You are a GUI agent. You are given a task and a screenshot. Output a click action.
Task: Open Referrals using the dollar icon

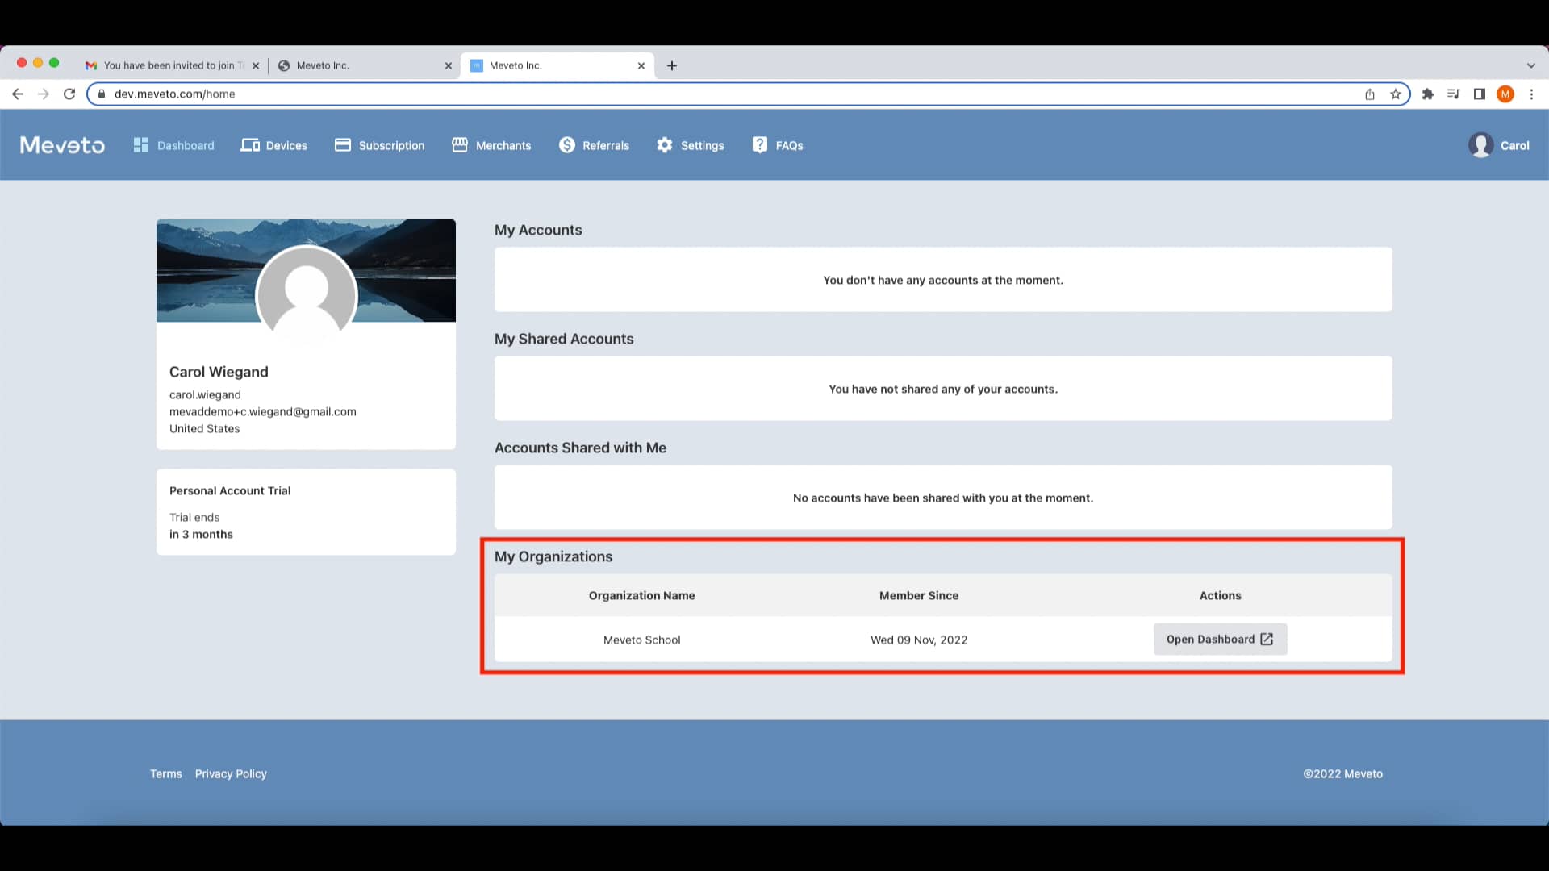pyautogui.click(x=567, y=145)
